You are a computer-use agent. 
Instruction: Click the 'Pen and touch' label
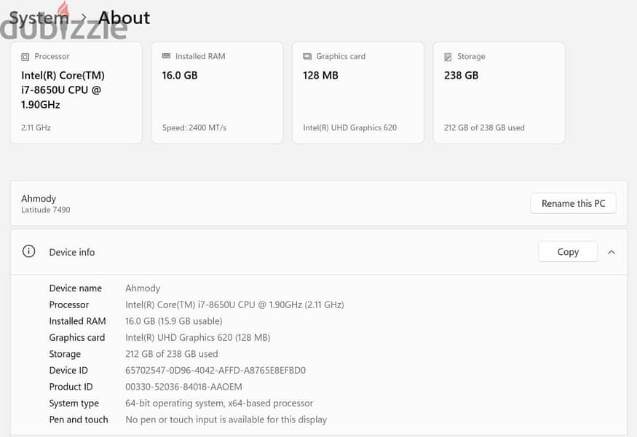(79, 420)
